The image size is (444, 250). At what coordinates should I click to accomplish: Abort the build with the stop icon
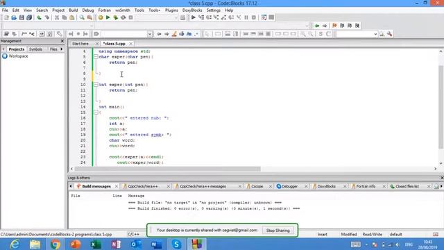[131, 17]
